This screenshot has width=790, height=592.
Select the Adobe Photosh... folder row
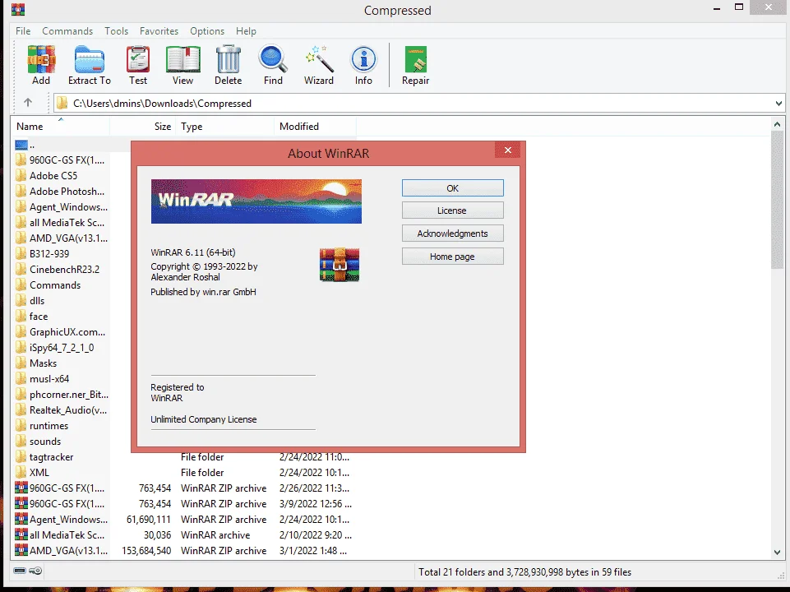(x=61, y=191)
